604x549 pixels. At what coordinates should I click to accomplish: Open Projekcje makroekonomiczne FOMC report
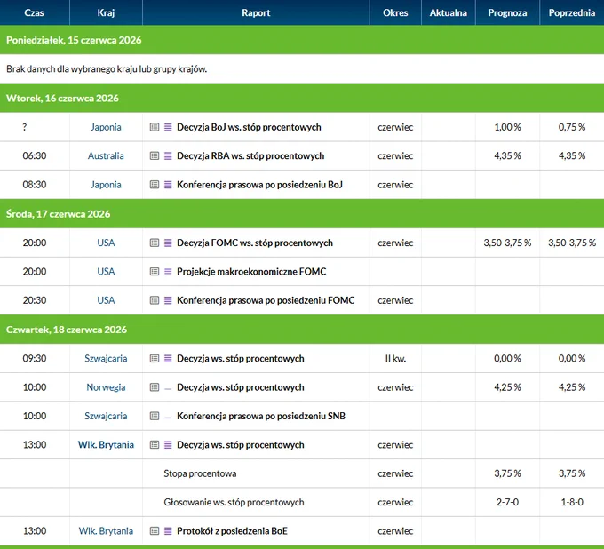point(251,272)
